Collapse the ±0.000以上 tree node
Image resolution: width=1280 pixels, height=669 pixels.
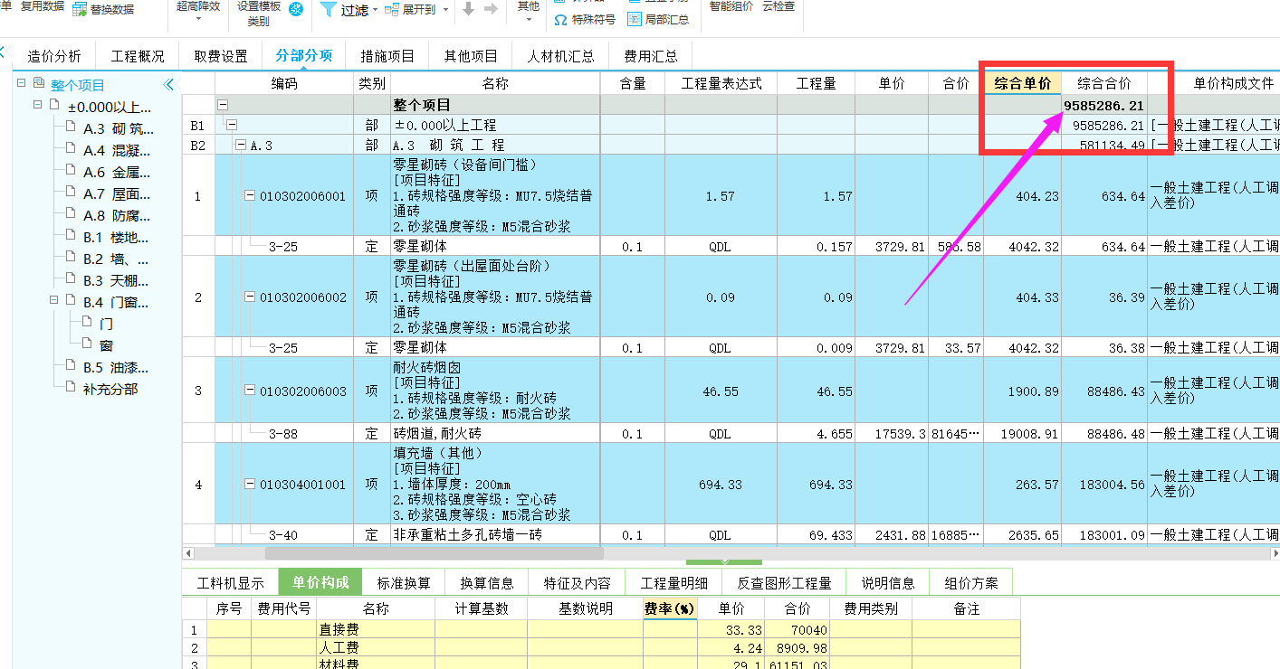click(38, 105)
